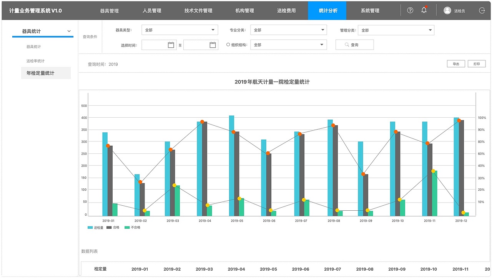Click the 2019-04 orange pass-rate marker
The width and height of the screenshot is (492, 278).
click(x=202, y=122)
